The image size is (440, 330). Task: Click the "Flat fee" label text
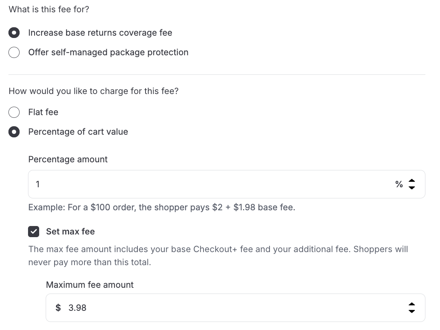pos(43,112)
